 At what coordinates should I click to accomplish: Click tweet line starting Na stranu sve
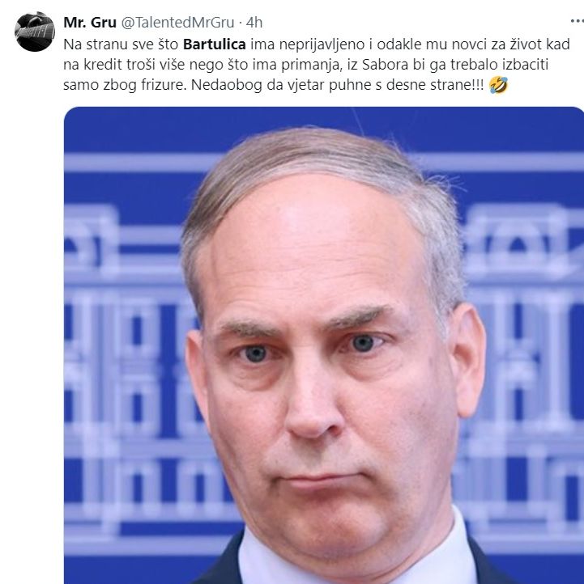[x=317, y=44]
